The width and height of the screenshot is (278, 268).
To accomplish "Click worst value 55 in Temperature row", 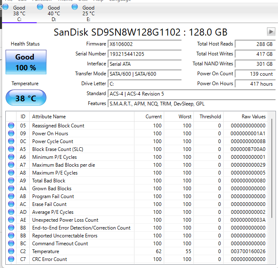I will (x=188, y=251).
